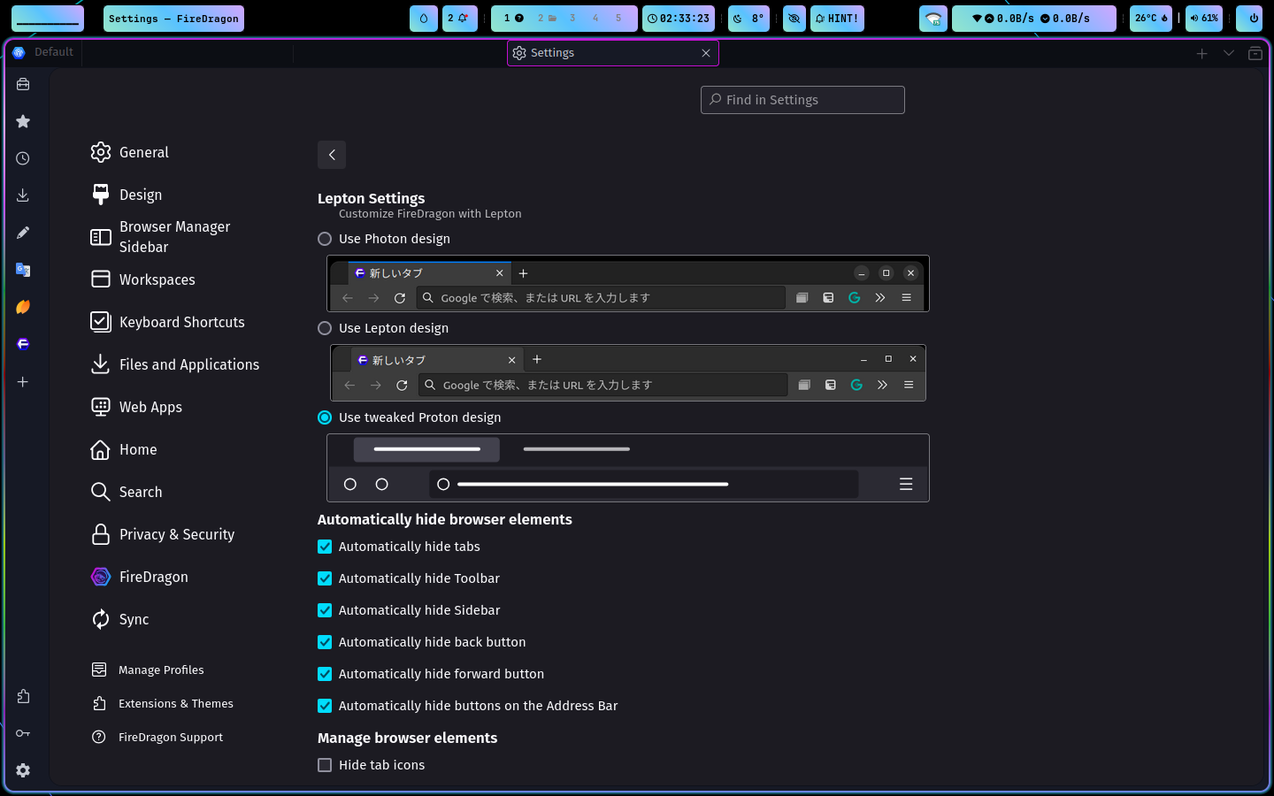1274x796 pixels.
Task: Open Extensions & Themes
Action: [176, 703]
